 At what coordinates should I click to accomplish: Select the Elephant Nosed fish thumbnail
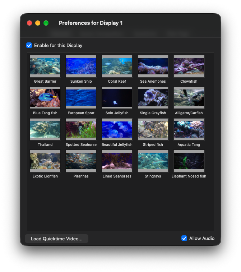pyautogui.click(x=189, y=161)
